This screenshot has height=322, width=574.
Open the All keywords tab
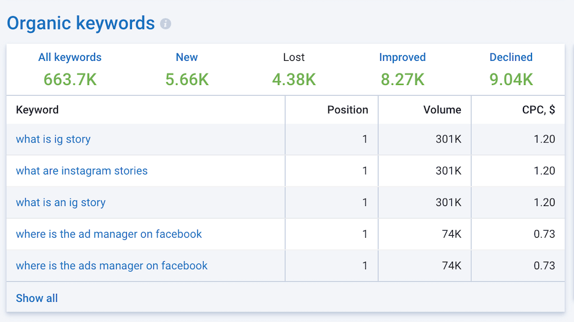69,57
